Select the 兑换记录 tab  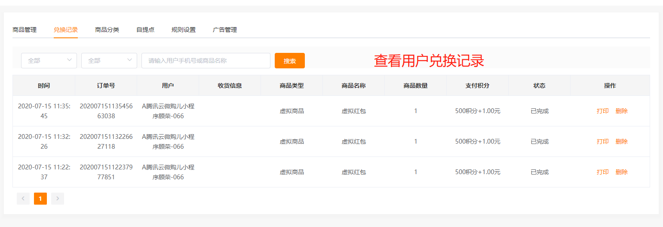[x=66, y=30]
